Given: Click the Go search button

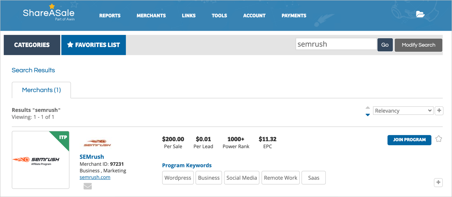Looking at the screenshot, I should pyautogui.click(x=385, y=45).
